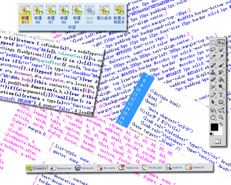Select the Smudge finger tool
This screenshot has height=185, width=231.
tap(213, 86)
